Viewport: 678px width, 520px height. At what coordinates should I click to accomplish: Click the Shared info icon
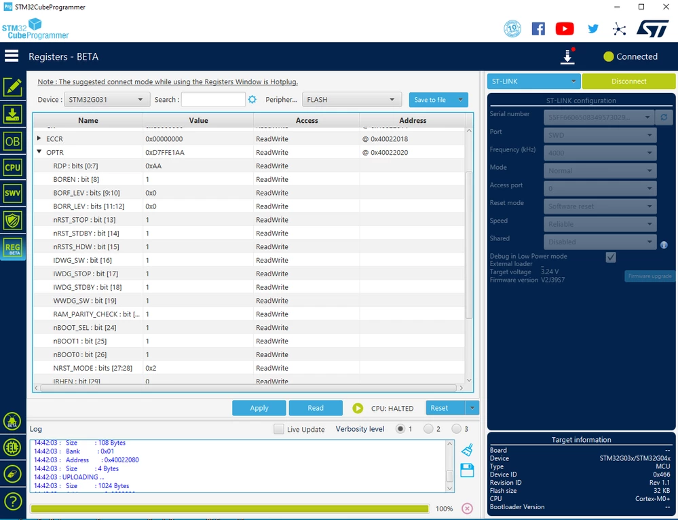click(x=664, y=245)
